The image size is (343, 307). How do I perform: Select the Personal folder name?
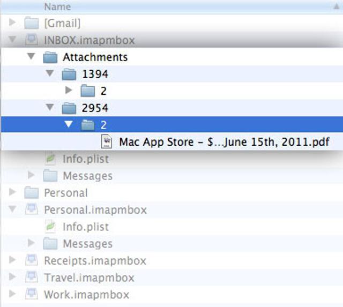click(x=66, y=193)
